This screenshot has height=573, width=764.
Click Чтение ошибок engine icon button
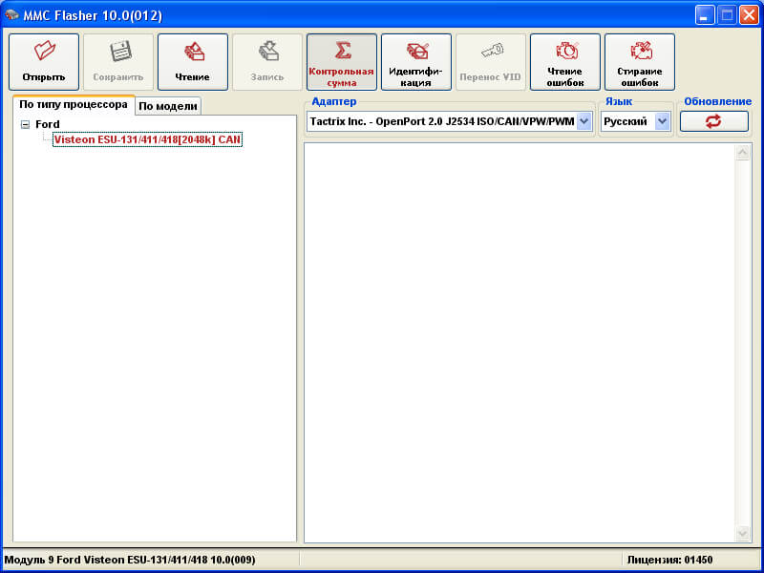tap(565, 62)
